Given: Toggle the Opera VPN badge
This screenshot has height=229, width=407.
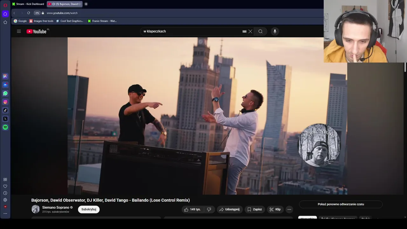Looking at the screenshot, I should pos(37,13).
